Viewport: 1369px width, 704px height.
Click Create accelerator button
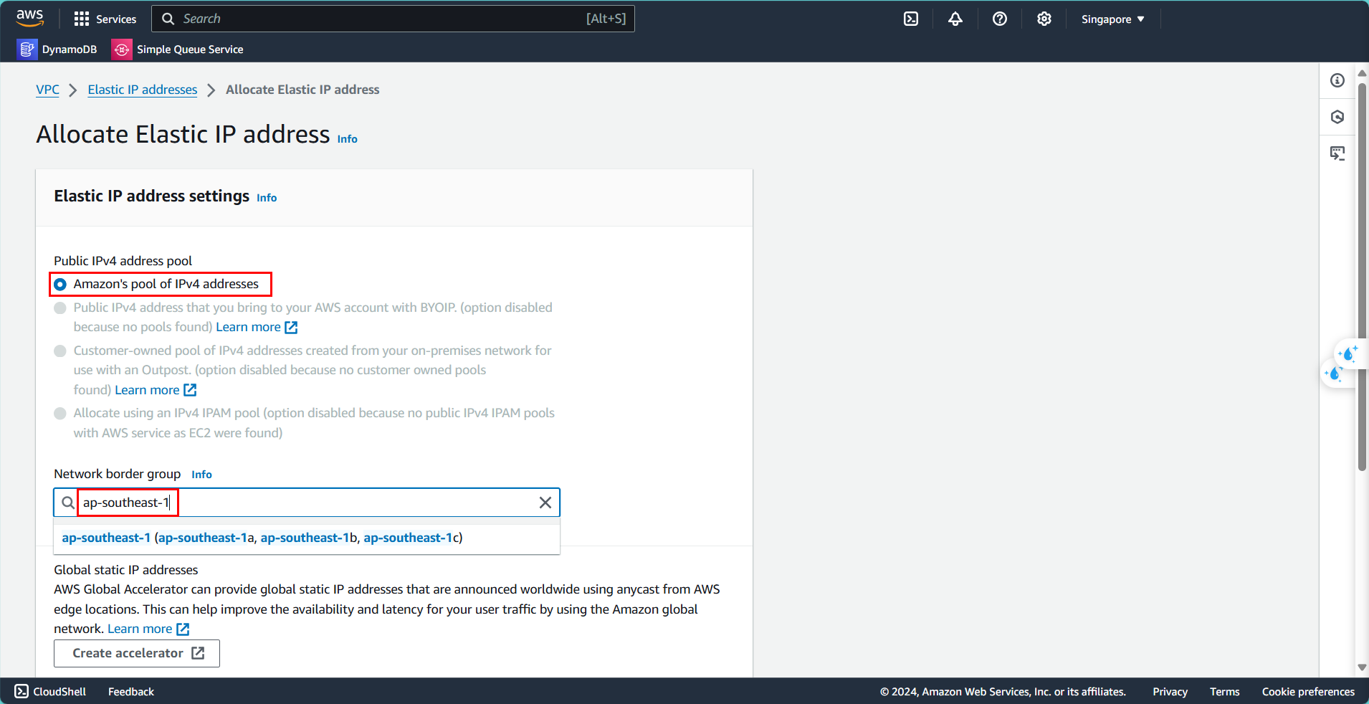point(137,653)
